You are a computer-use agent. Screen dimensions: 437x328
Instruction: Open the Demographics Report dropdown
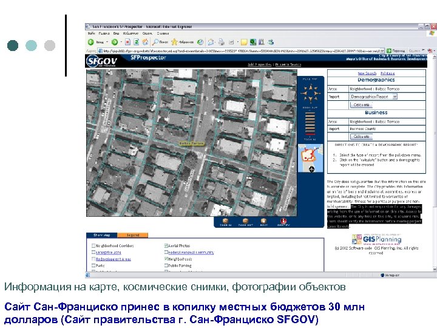click(373, 97)
